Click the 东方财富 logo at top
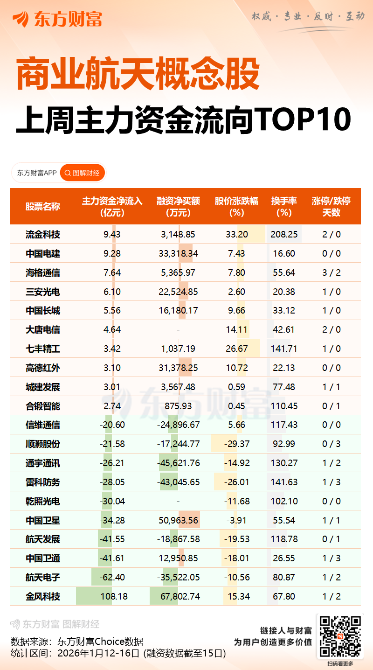The height and width of the screenshot is (670, 373). coord(57,19)
